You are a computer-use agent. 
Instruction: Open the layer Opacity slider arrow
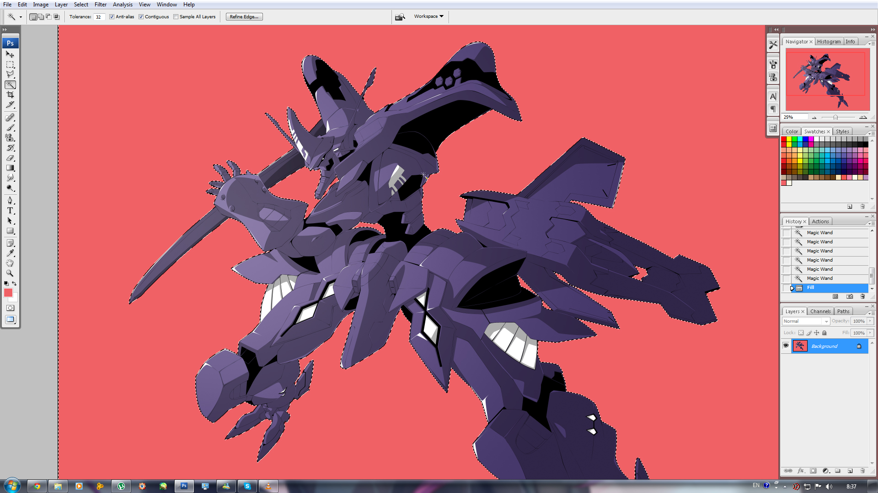point(871,321)
